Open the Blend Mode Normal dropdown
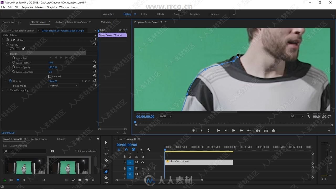Viewport: 336px width, 189px height. click(x=64, y=86)
